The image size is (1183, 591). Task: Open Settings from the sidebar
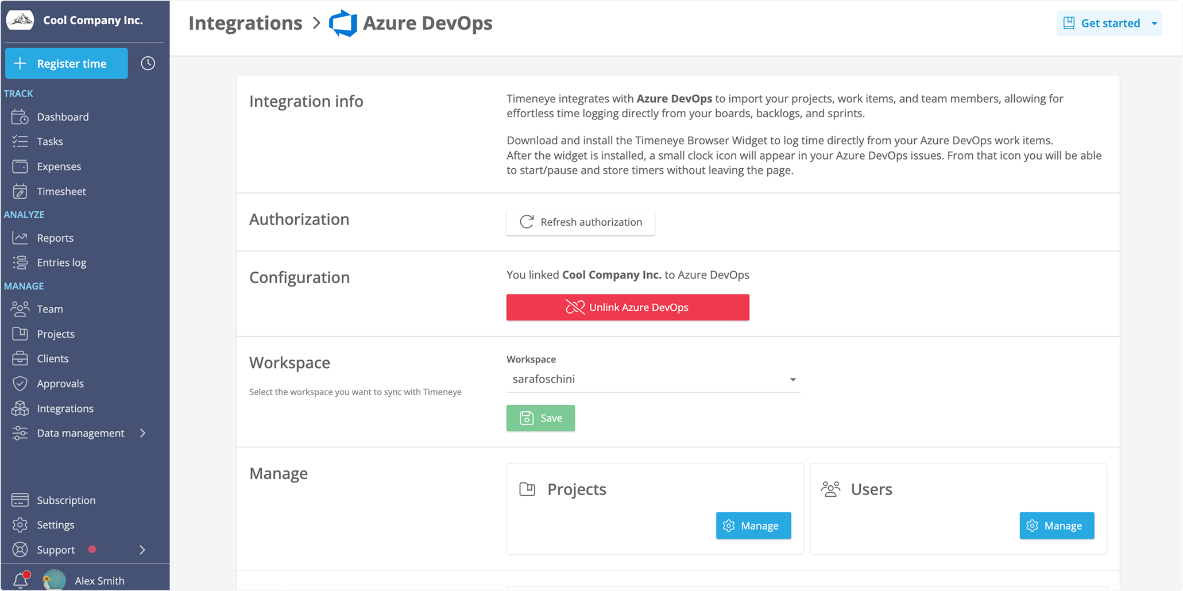click(55, 524)
